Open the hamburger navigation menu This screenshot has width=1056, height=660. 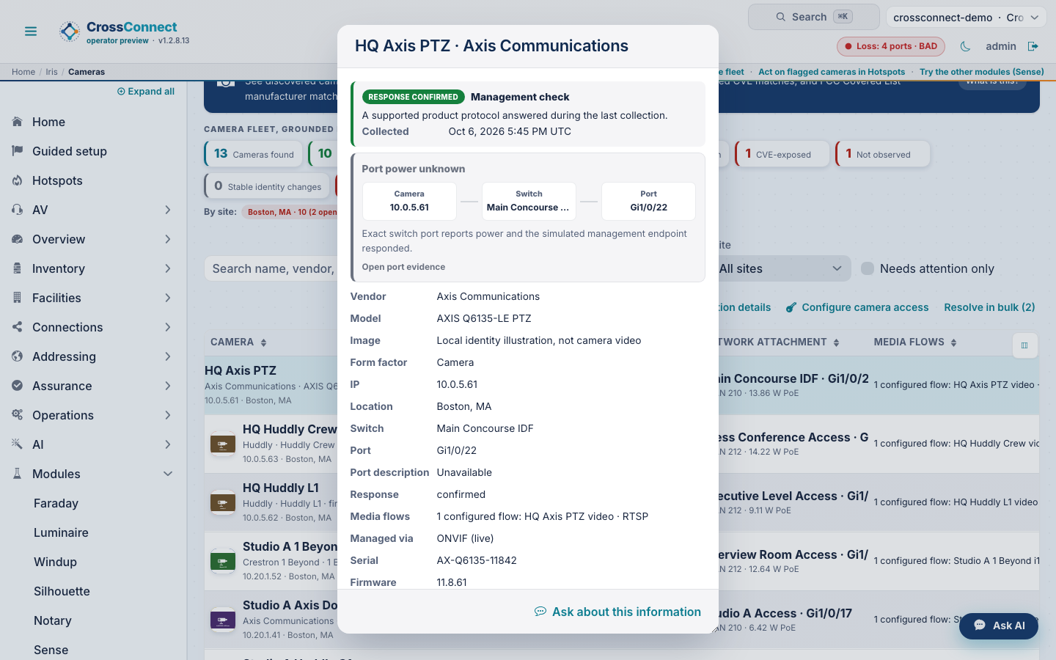point(31,32)
